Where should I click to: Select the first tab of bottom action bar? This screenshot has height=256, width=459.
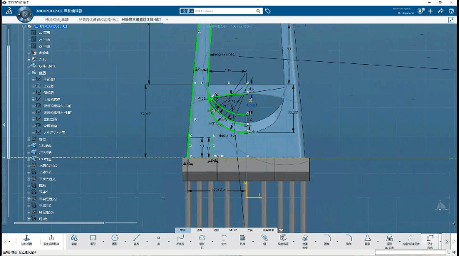[x=183, y=230]
